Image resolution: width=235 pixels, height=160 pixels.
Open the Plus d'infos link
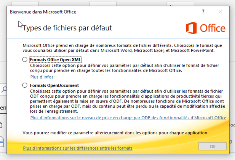pyautogui.click(x=42, y=77)
